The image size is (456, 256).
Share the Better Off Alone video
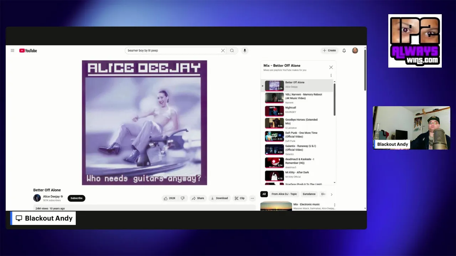click(x=198, y=198)
